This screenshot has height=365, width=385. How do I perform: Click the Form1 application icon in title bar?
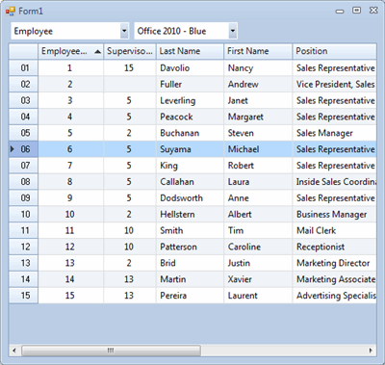pos(11,12)
